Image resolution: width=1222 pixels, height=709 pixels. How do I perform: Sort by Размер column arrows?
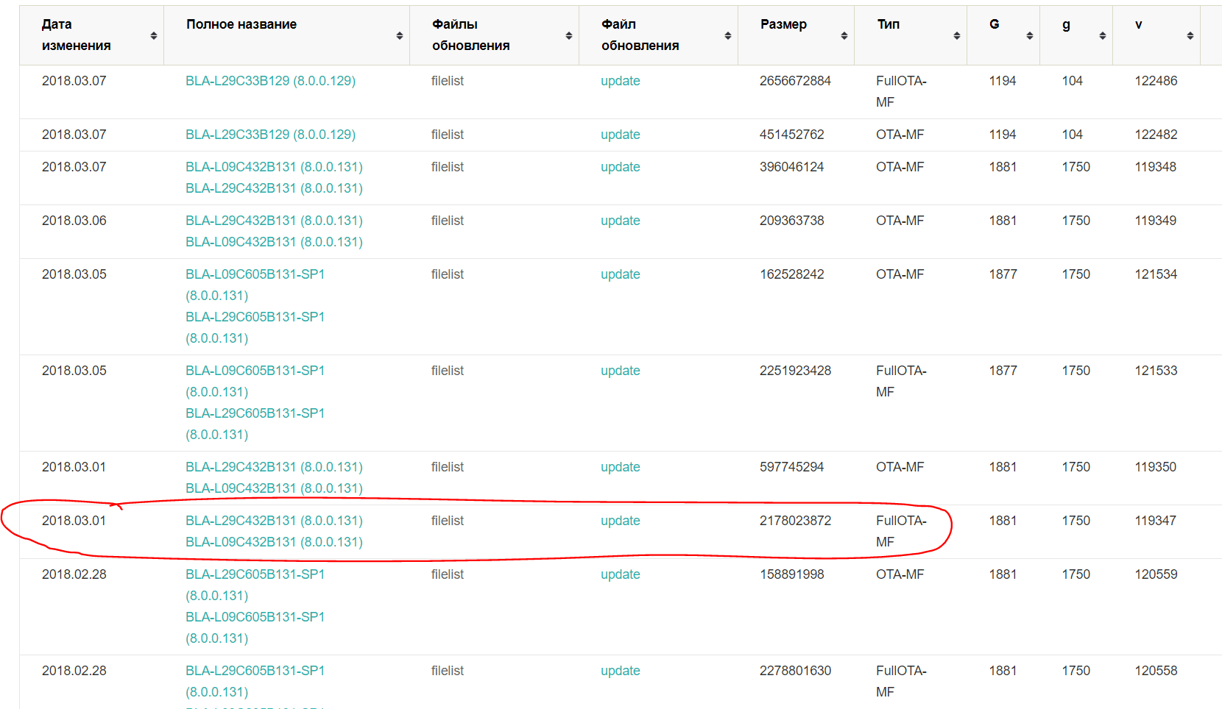pyautogui.click(x=844, y=36)
